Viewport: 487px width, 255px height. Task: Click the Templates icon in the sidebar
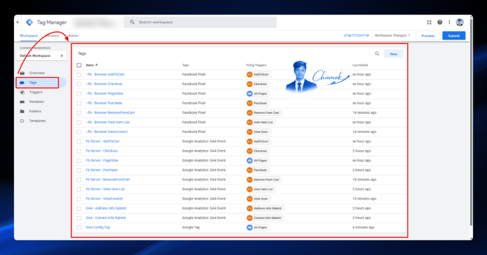tap(22, 121)
